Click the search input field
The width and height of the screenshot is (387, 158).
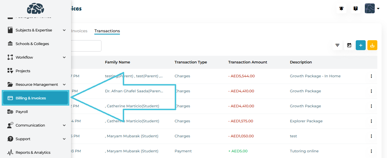point(85,46)
